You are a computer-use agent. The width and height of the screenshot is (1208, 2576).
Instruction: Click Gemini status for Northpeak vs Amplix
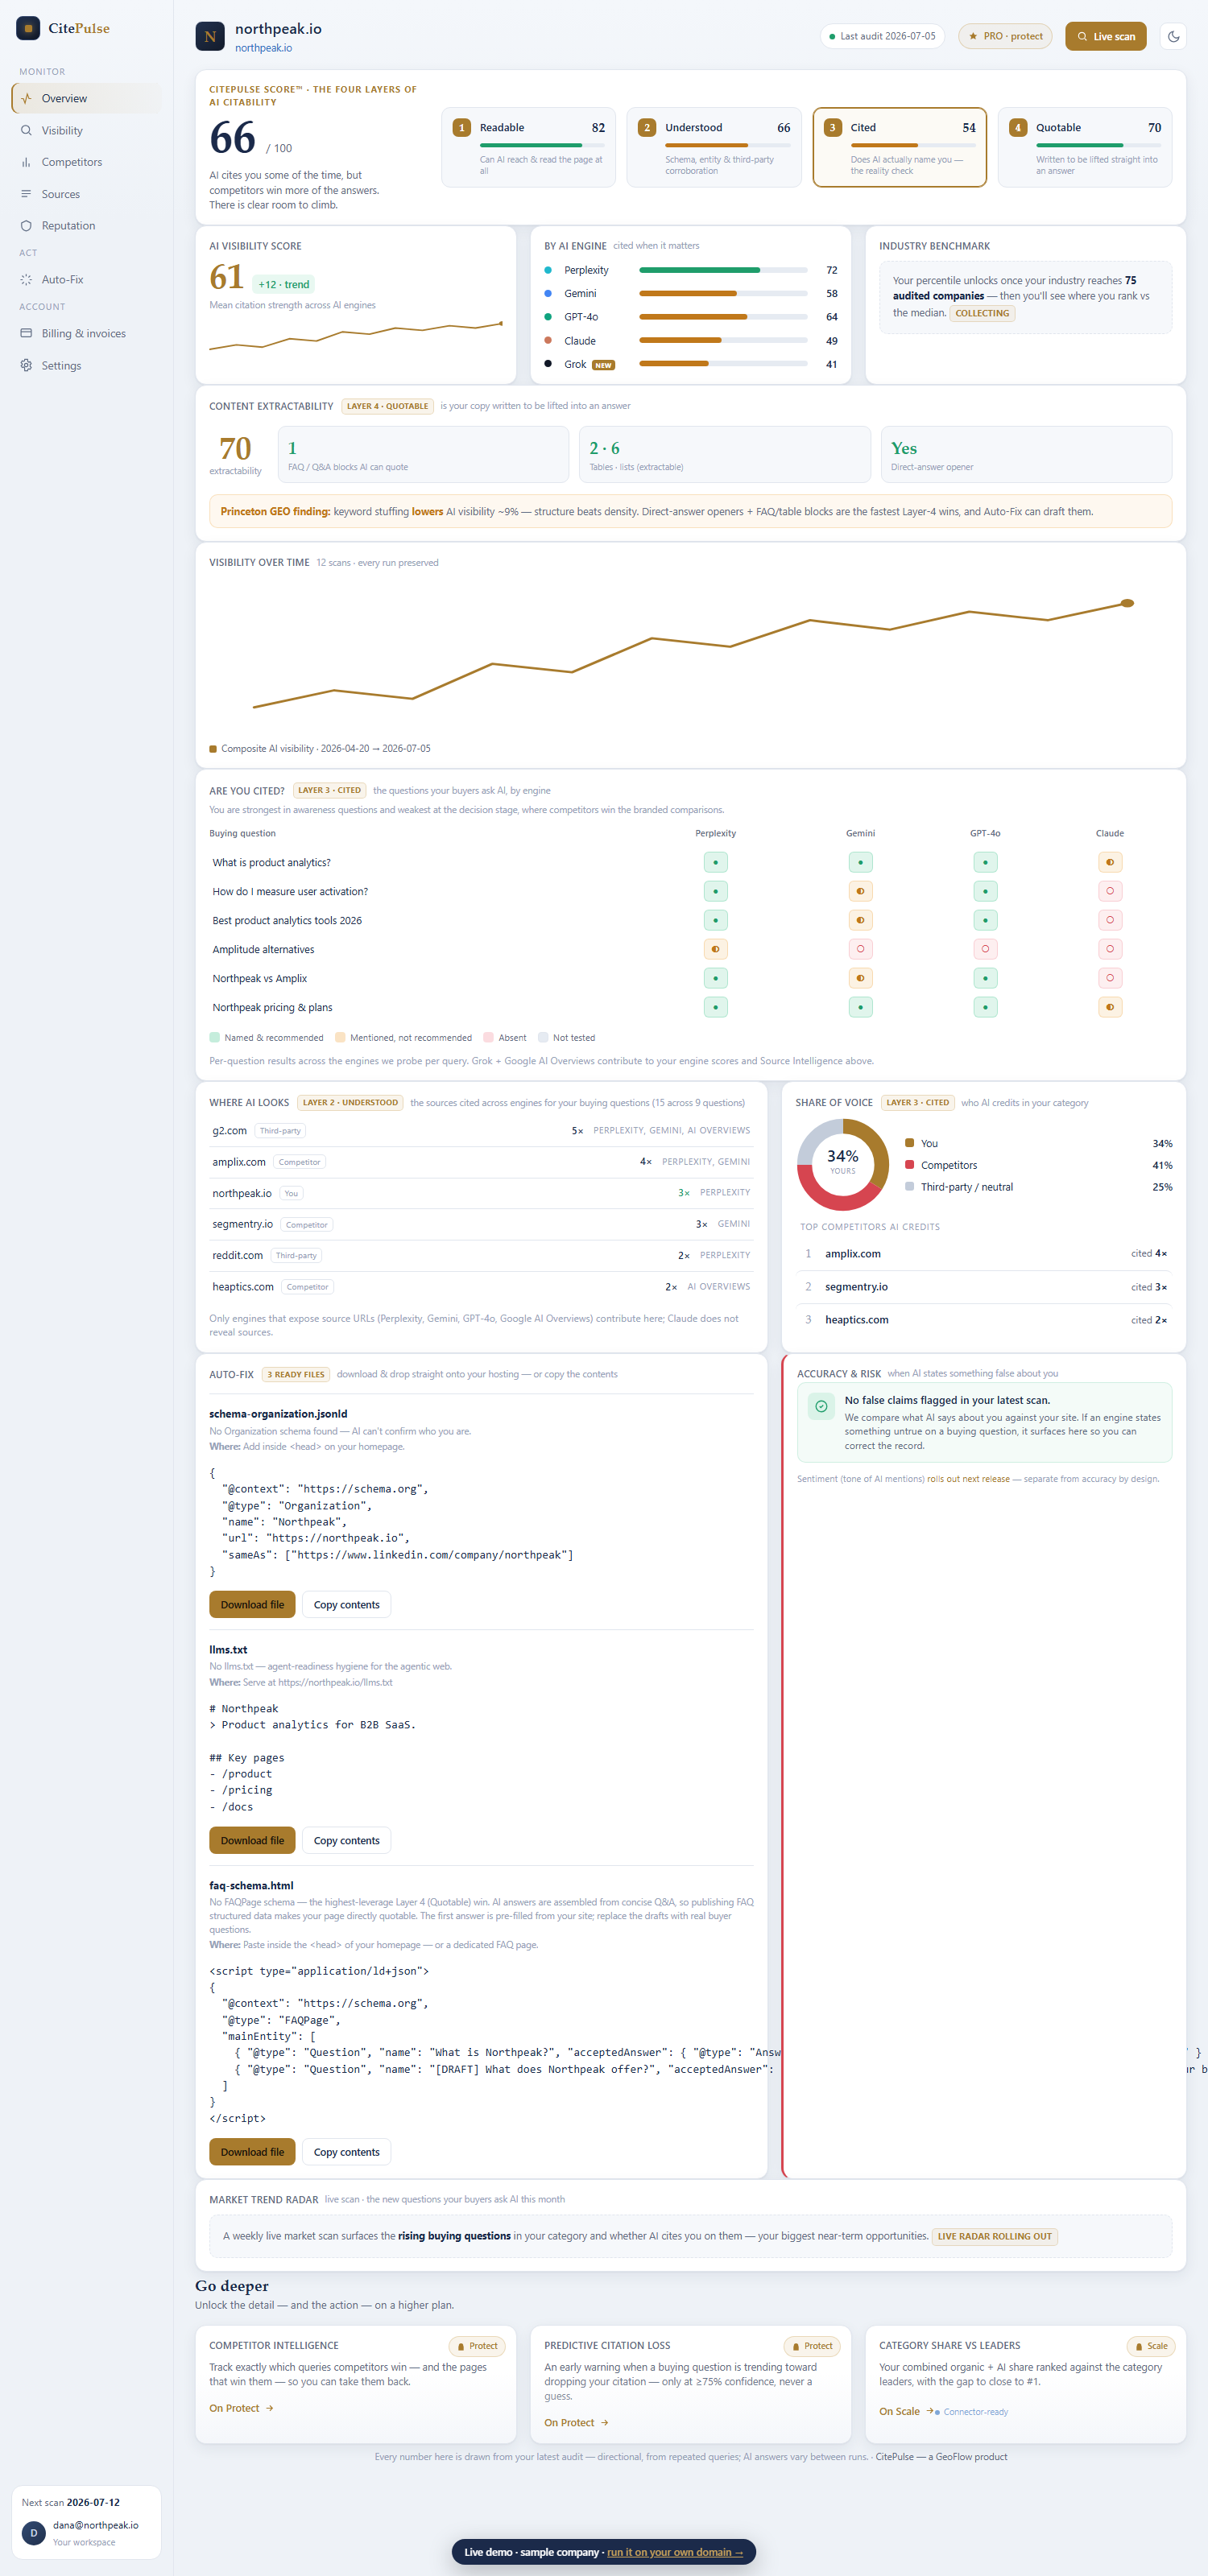click(860, 978)
